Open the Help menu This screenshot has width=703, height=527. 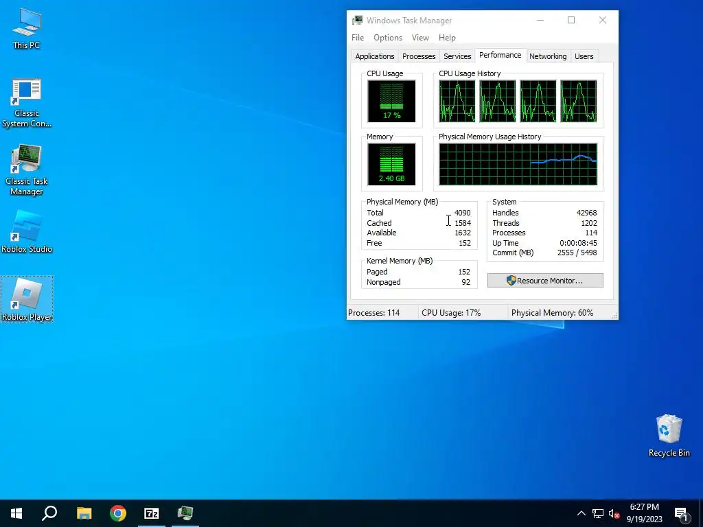point(447,38)
